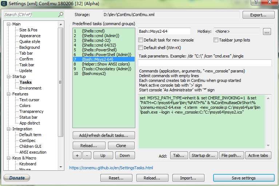Open the SettingsTasks.html documentation link
The image size is (279, 186).
click(x=111, y=168)
